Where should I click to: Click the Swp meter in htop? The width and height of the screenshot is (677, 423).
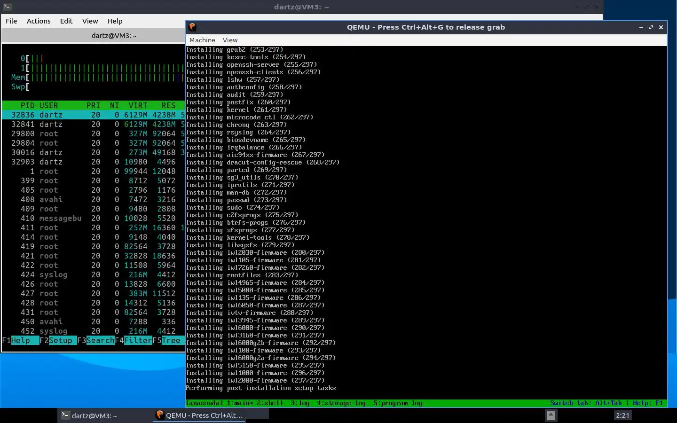[98, 87]
